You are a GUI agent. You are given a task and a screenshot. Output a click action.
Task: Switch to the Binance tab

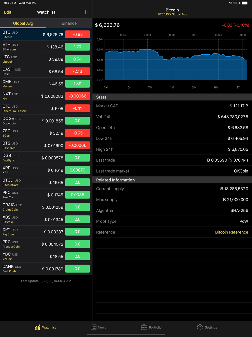[x=69, y=23]
